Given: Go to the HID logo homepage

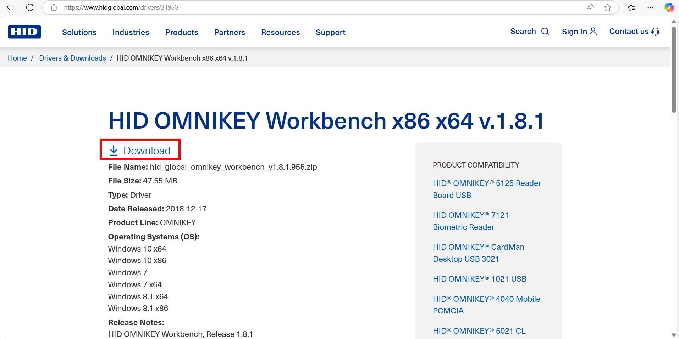Looking at the screenshot, I should point(24,32).
